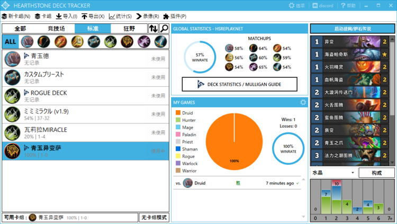This screenshot has width=397, height=224.
Task: Filter decks by the Hunter bow icon
Action: pos(43,41)
